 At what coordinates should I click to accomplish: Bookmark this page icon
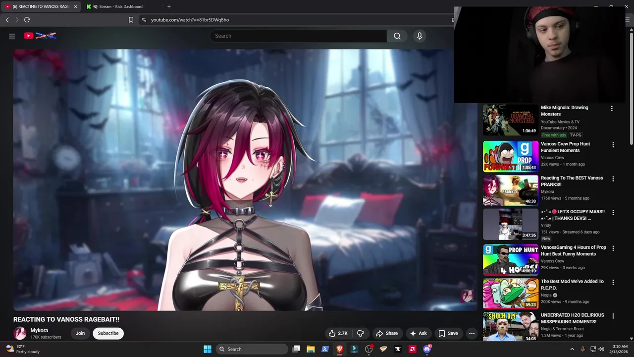click(x=131, y=20)
